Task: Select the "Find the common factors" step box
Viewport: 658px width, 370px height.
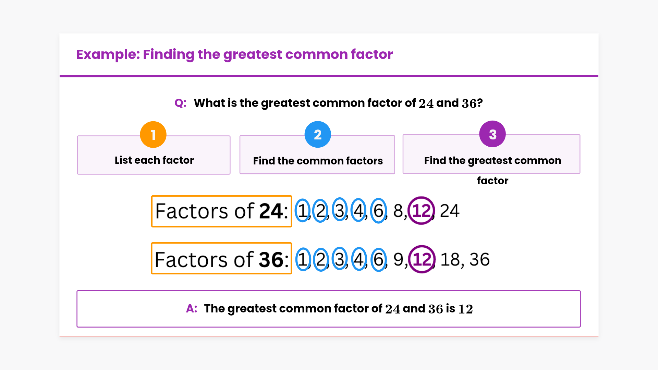Action: pos(317,160)
